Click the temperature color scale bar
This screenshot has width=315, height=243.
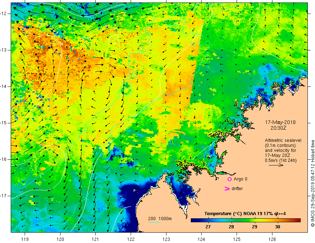(x=246, y=220)
